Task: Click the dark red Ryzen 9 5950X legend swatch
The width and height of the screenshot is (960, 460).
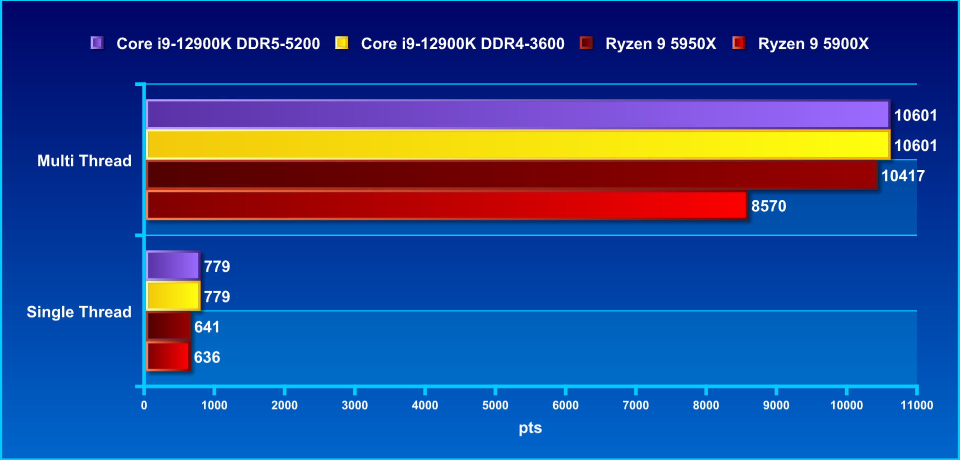Action: pyautogui.click(x=586, y=43)
